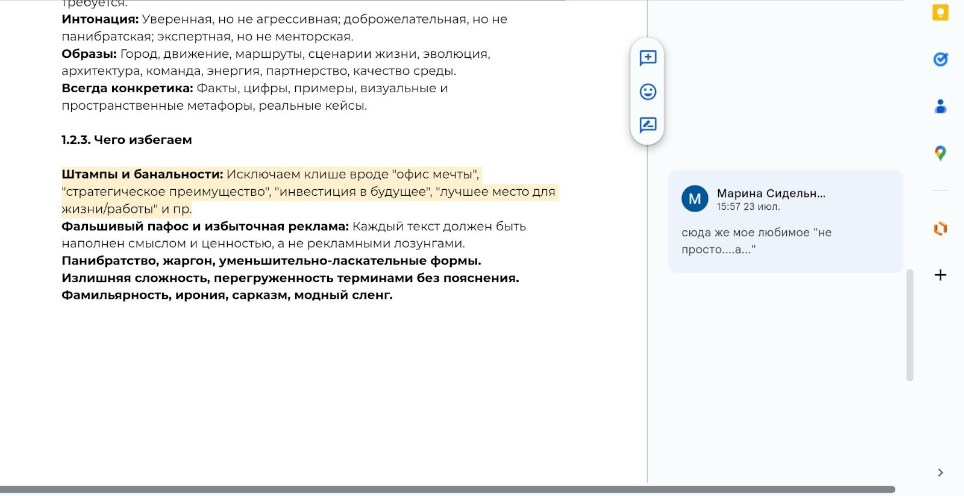Open Google Maps in side panel
Image resolution: width=964 pixels, height=496 pixels.
(x=940, y=153)
